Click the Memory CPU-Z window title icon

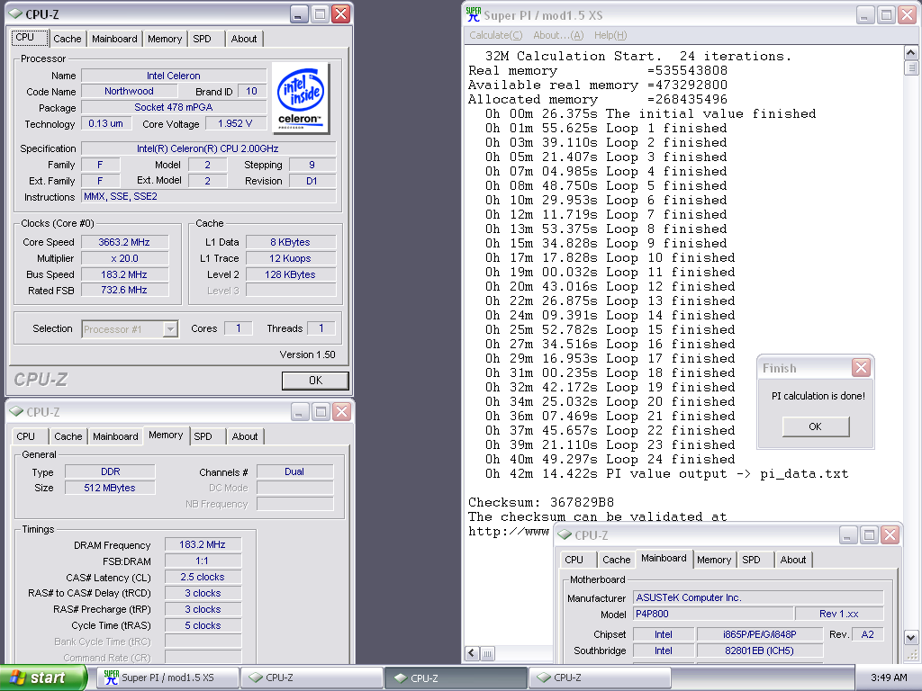[16, 411]
